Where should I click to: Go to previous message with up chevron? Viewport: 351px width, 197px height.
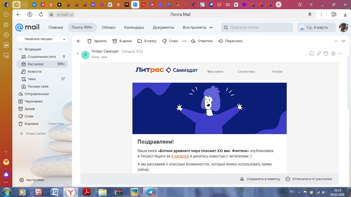(336, 41)
